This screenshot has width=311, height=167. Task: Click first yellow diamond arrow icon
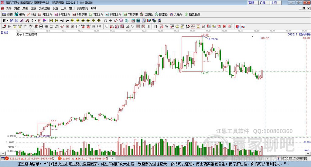(x=72, y=21)
